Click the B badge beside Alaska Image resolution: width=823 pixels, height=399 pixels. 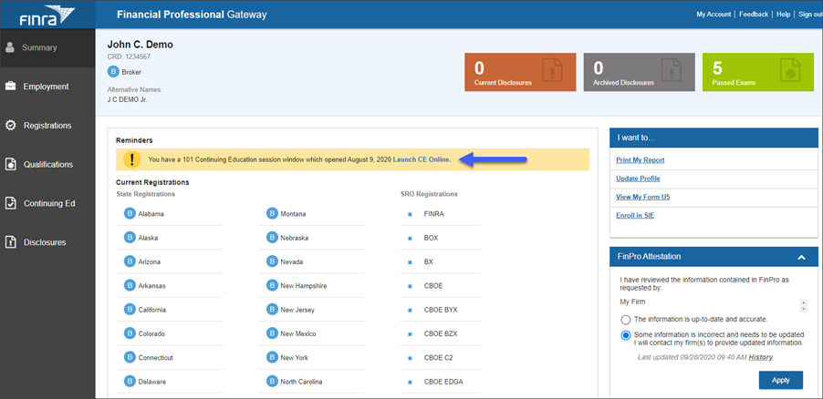[130, 238]
